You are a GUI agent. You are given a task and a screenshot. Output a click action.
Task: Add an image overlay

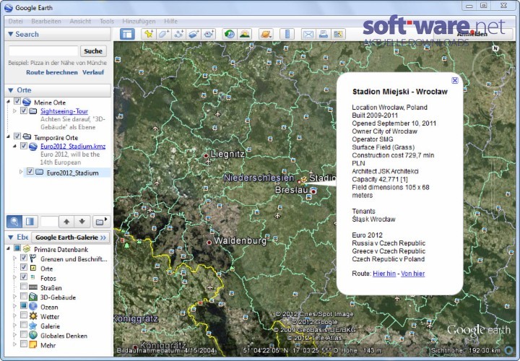point(194,34)
